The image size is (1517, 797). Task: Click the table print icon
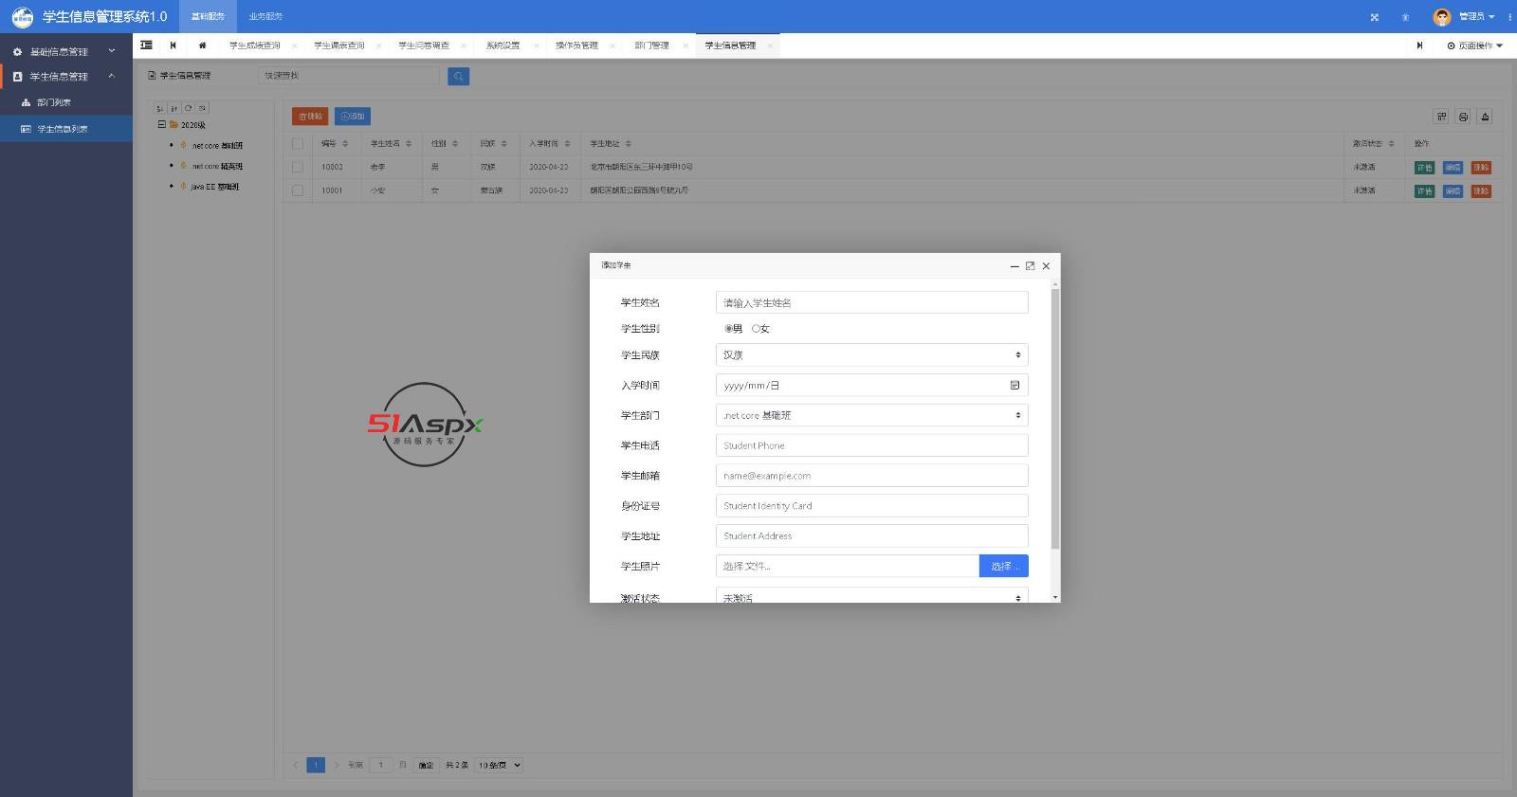point(1463,117)
